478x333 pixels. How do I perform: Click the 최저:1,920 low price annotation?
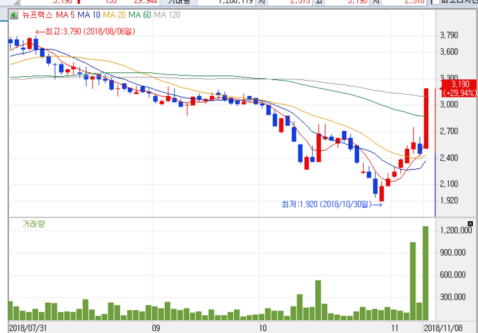[332, 204]
